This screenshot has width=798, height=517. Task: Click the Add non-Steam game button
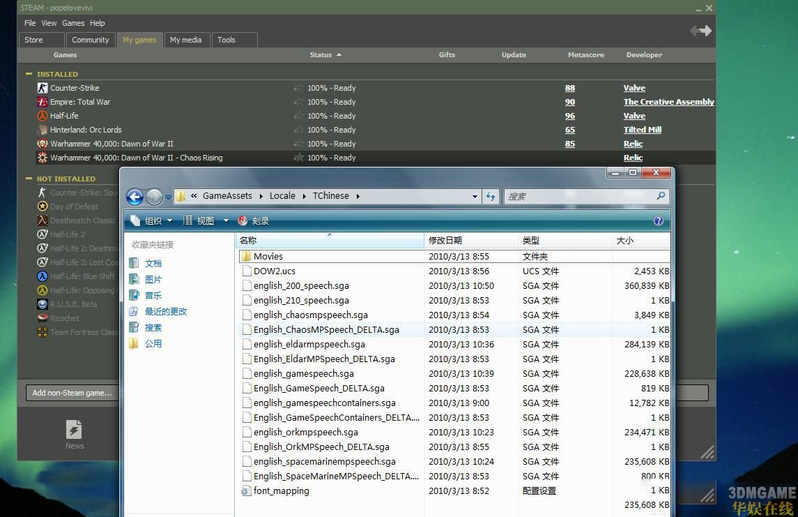point(72,393)
